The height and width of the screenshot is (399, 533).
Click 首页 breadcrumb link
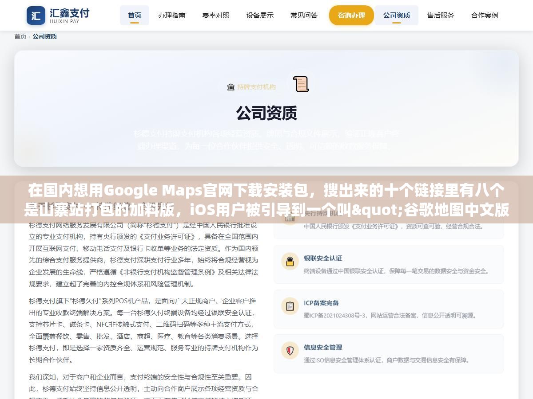pyautogui.click(x=20, y=36)
